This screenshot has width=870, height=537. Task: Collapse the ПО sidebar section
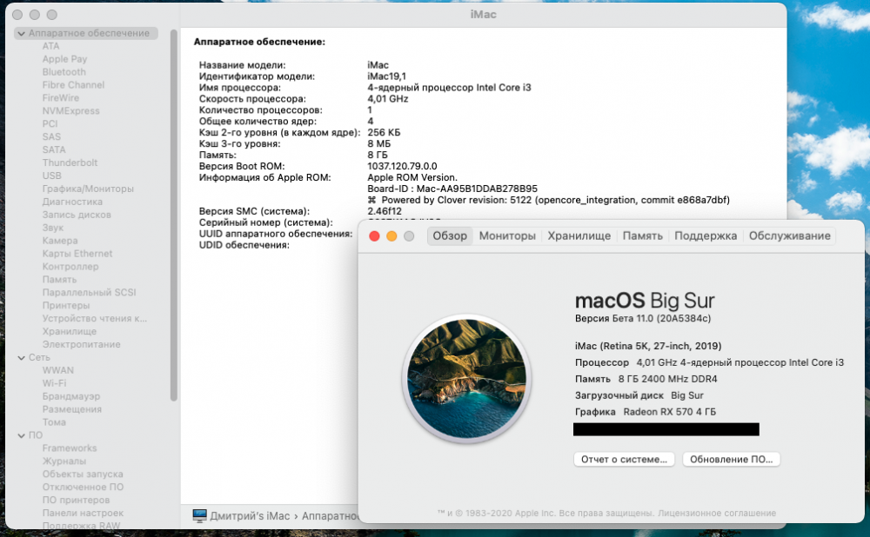tap(21, 435)
